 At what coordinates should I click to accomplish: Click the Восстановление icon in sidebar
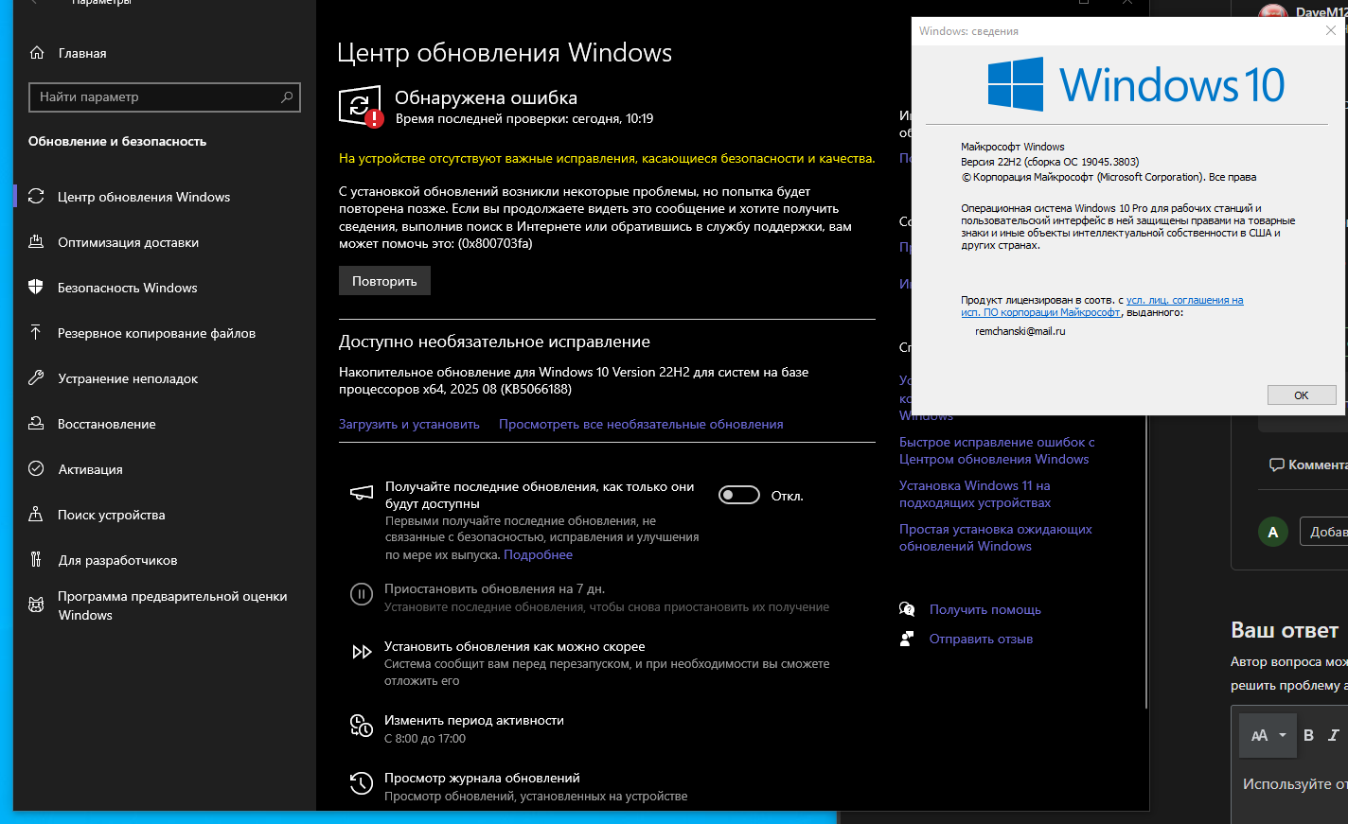coord(36,424)
